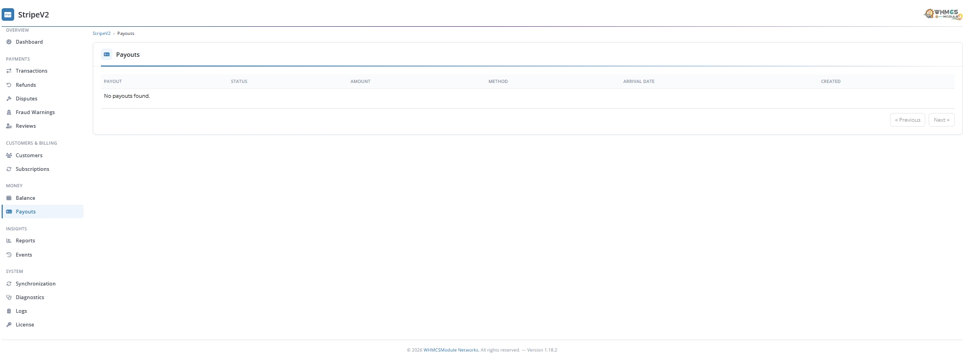
Task: Go to the Refunds page
Action: [x=43, y=85]
